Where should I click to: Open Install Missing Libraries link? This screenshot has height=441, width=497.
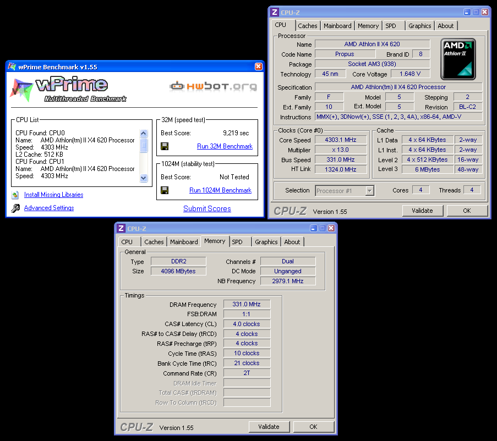tap(53, 195)
